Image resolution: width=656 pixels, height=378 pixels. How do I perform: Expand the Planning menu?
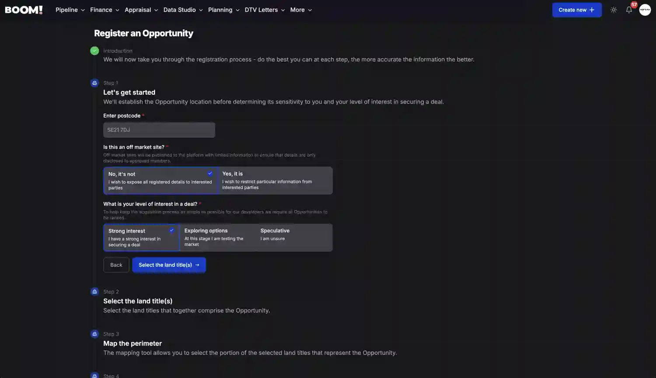[223, 10]
